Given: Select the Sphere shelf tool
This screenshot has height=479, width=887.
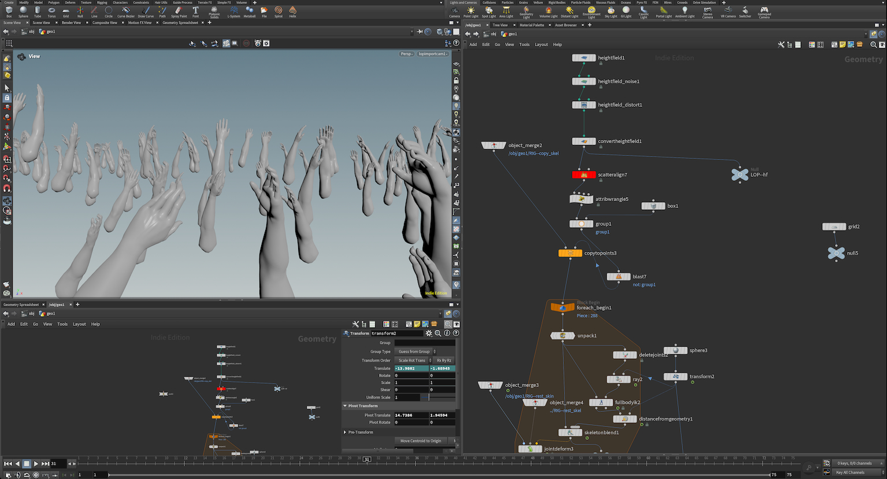Looking at the screenshot, I should tap(23, 12).
